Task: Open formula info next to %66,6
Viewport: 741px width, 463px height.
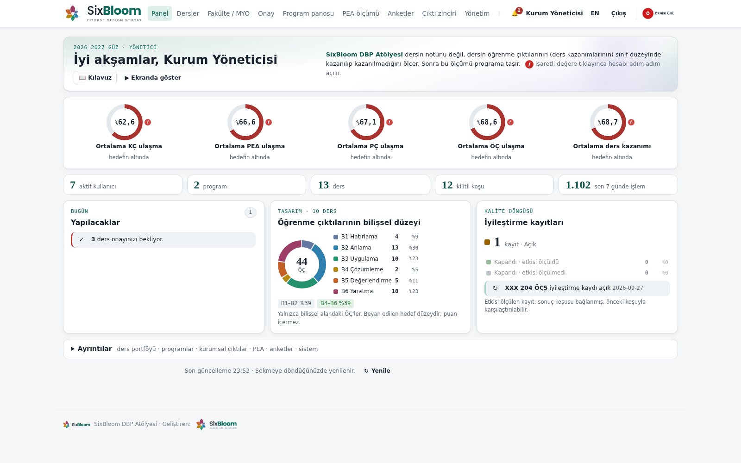Action: [x=269, y=122]
